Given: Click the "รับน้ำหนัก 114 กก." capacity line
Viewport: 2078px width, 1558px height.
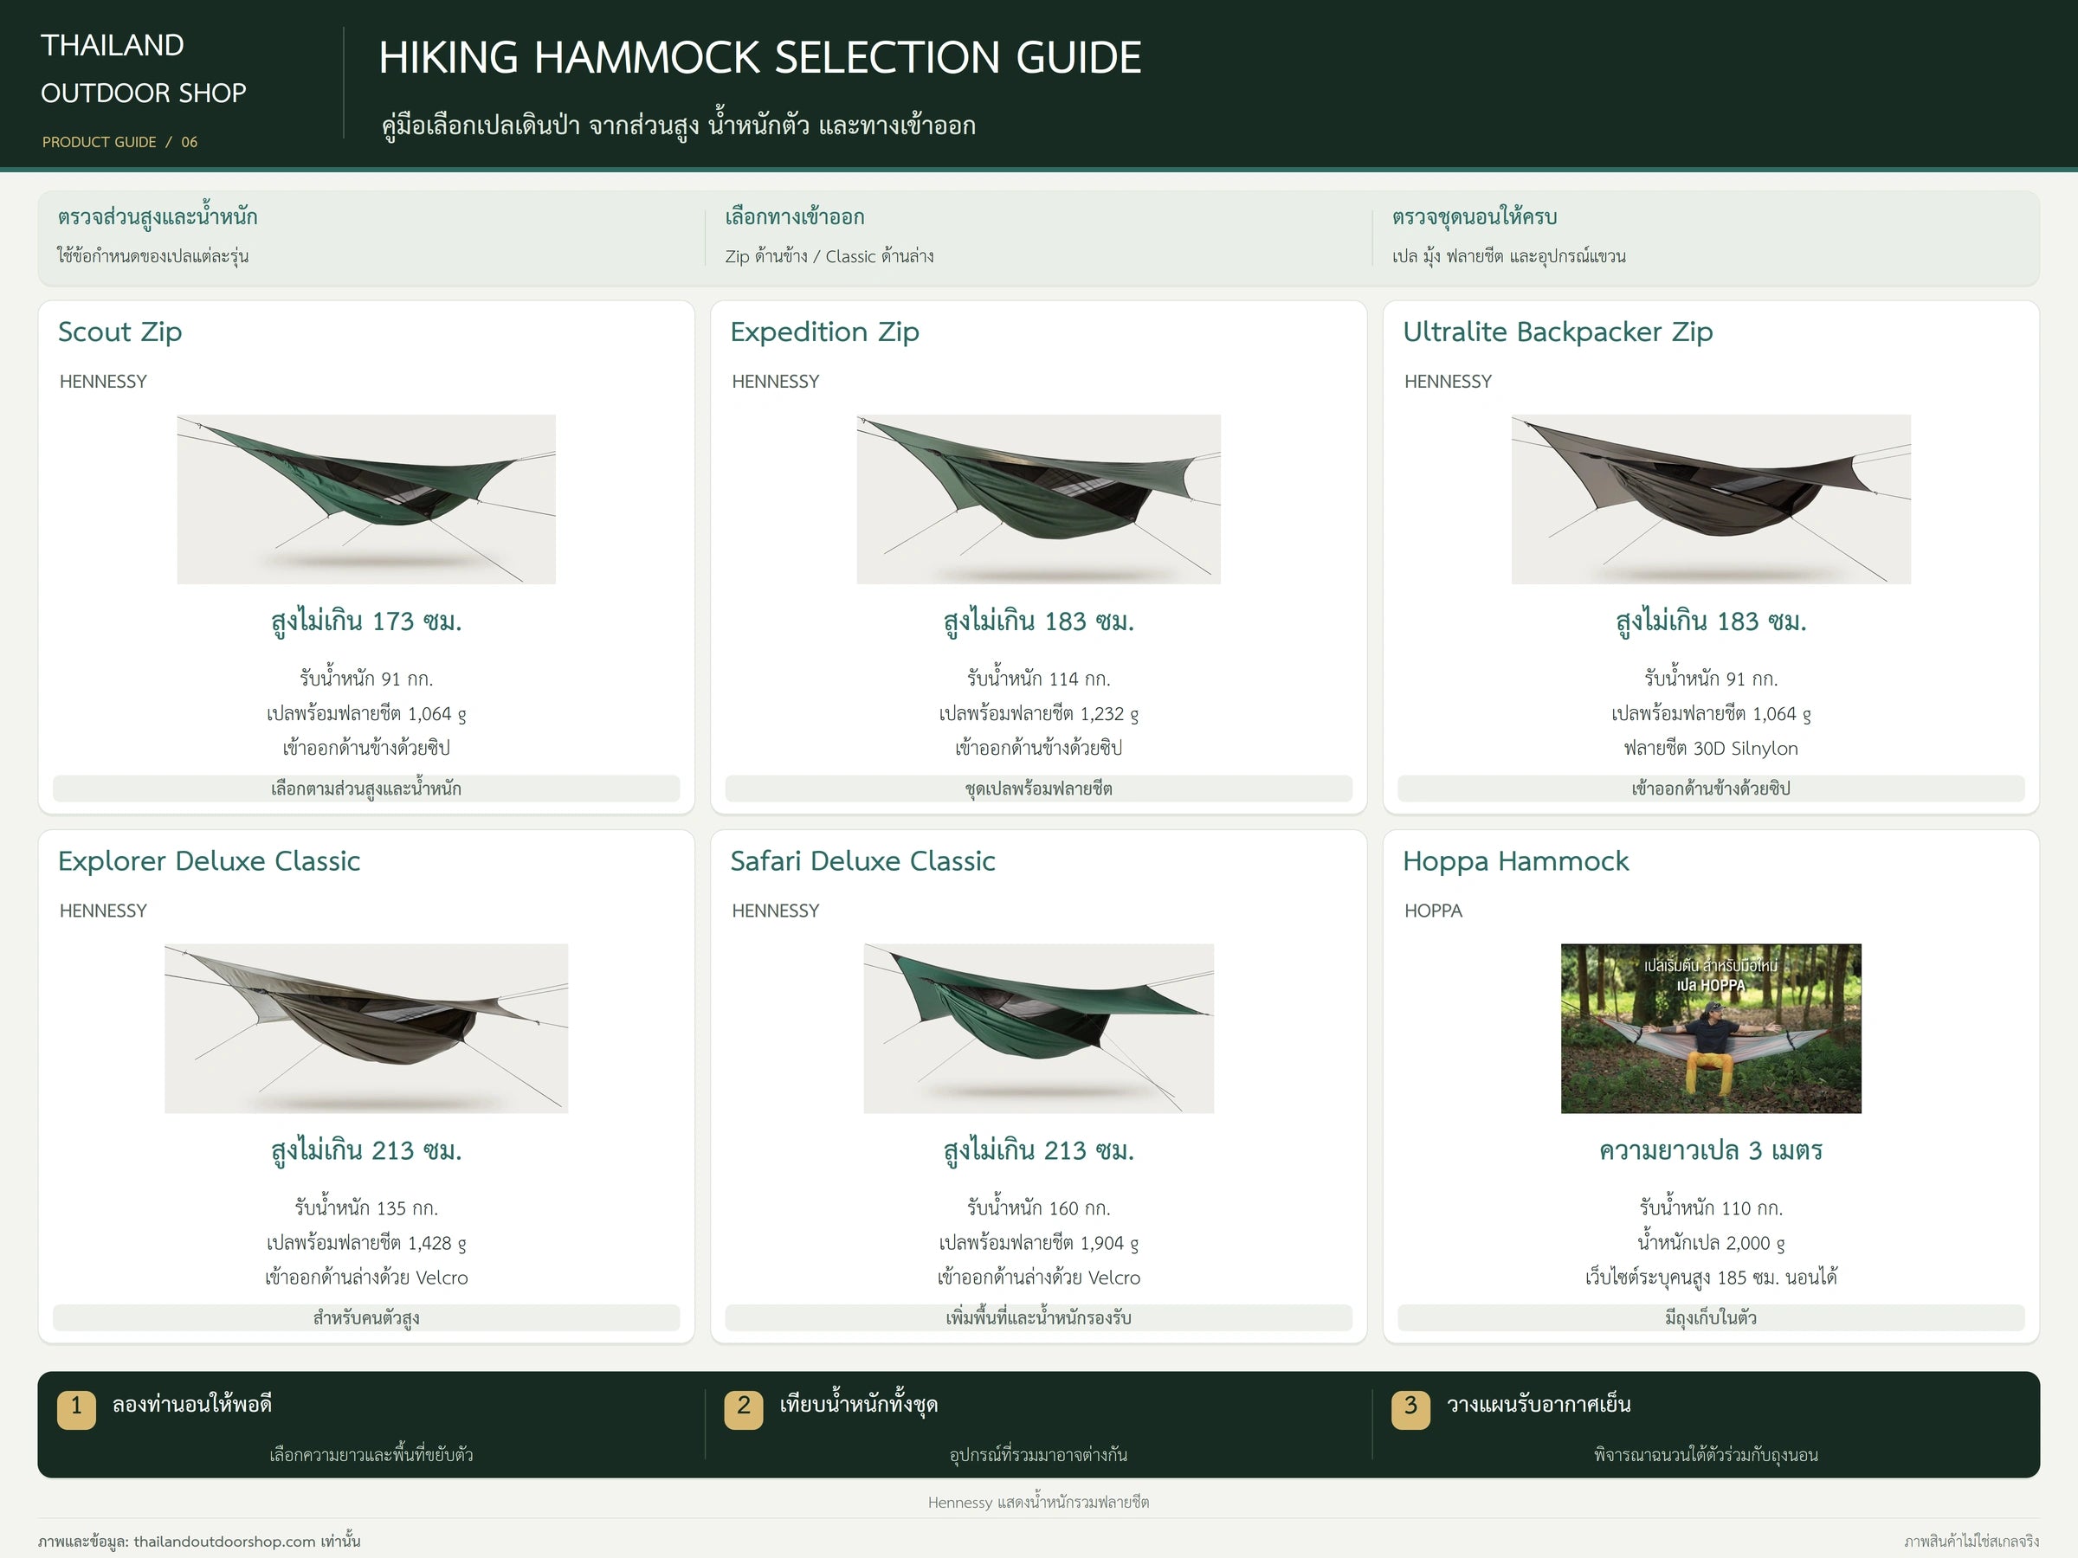Looking at the screenshot, I should (x=1039, y=678).
